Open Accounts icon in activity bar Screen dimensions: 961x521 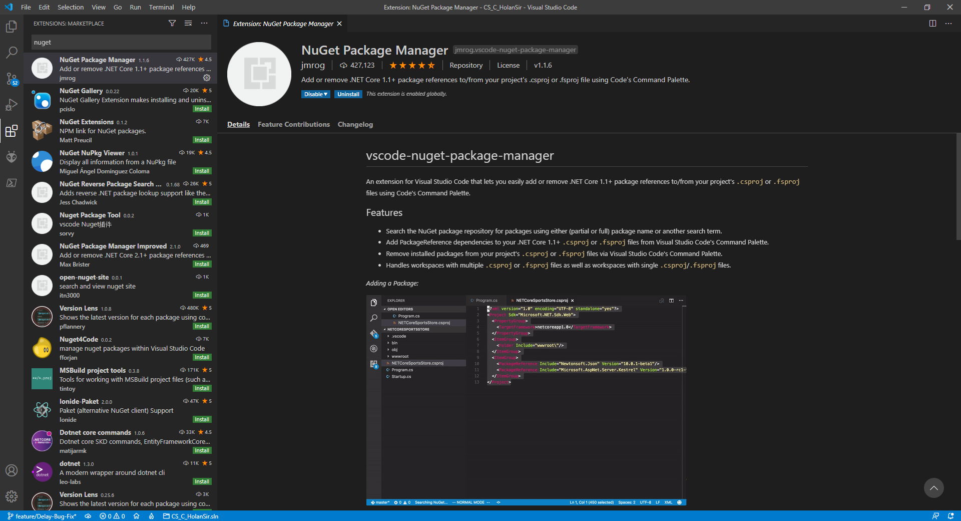[11, 470]
